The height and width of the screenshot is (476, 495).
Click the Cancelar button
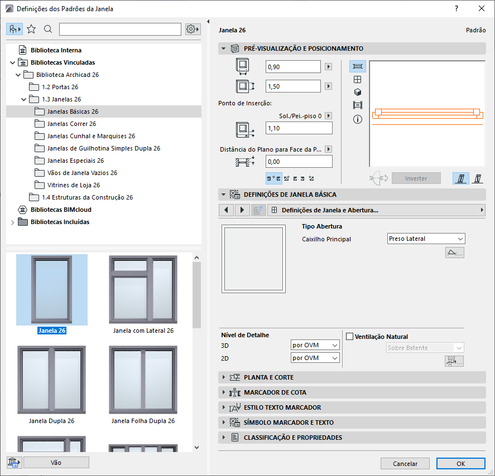click(405, 463)
